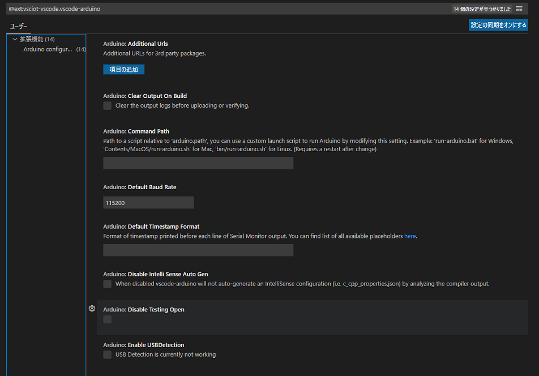Click the Default Baud Rate field showing 115200

[148, 202]
